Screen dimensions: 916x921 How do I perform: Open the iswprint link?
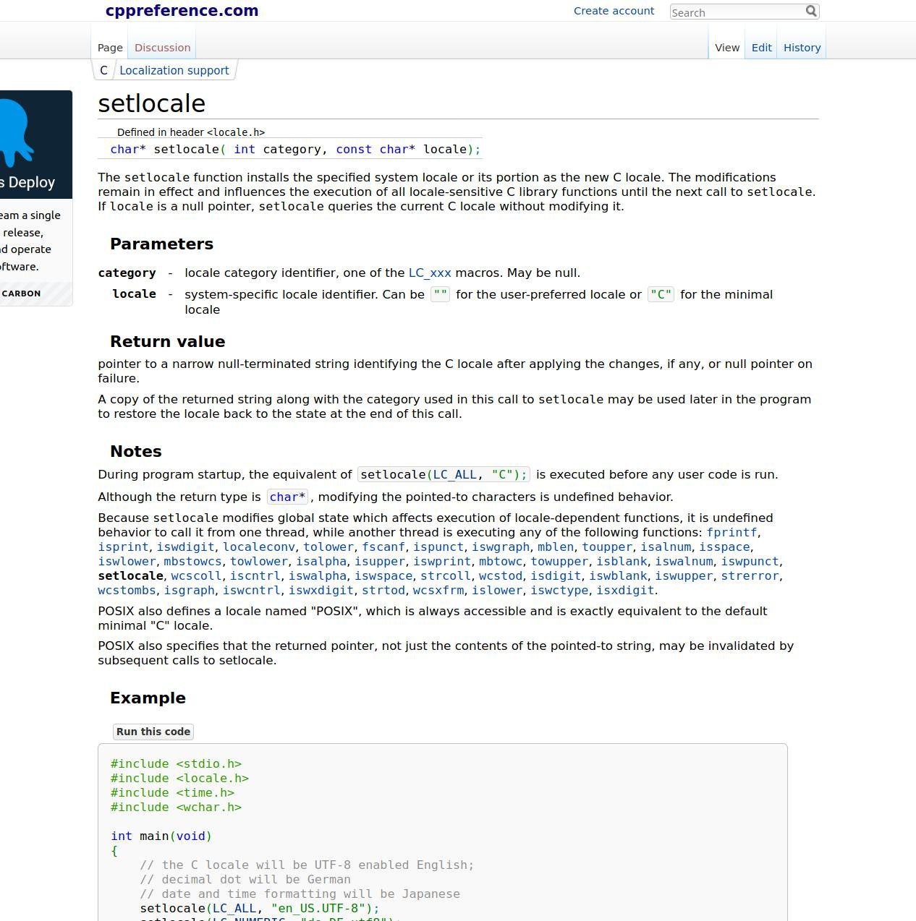[x=442, y=562]
